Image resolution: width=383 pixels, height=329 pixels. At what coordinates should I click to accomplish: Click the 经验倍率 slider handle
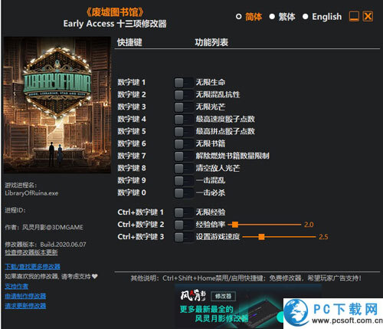235,225
